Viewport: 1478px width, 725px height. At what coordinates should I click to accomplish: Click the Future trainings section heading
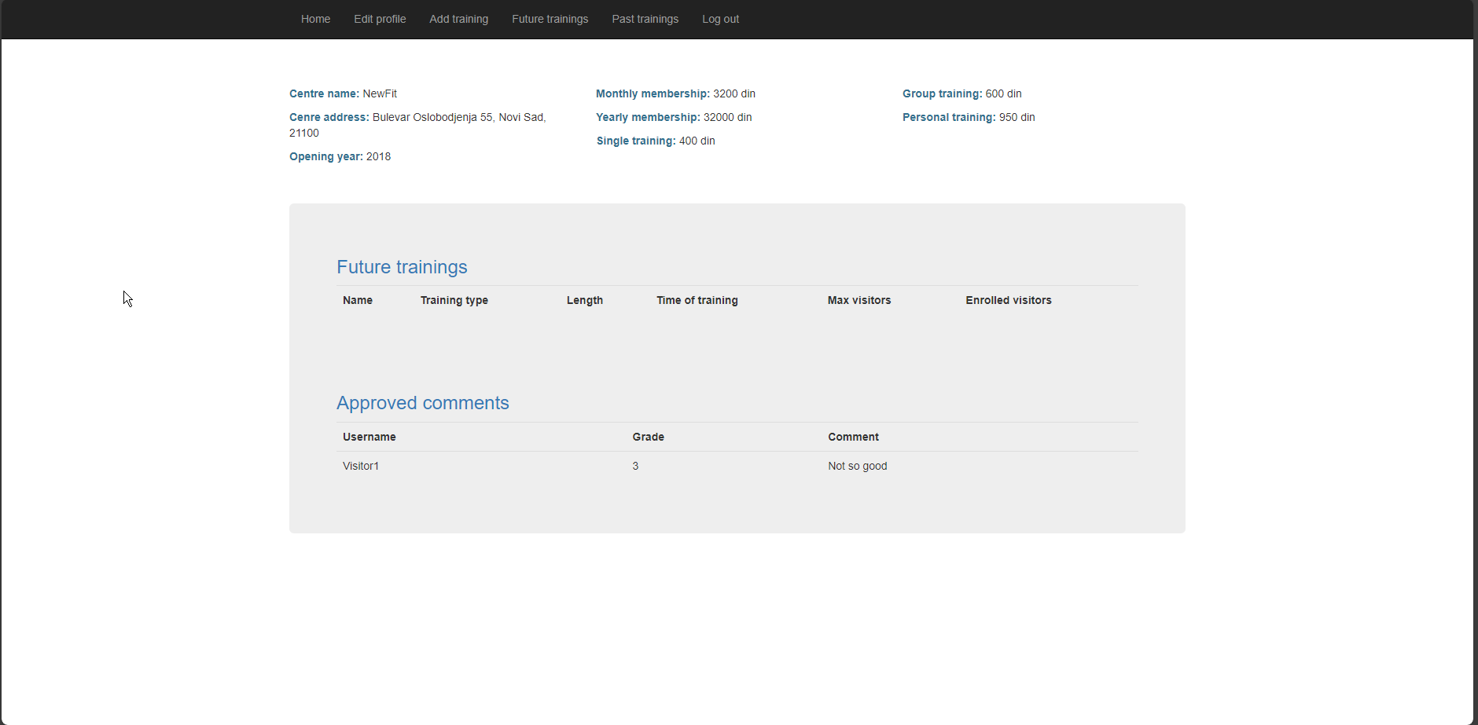click(x=402, y=267)
